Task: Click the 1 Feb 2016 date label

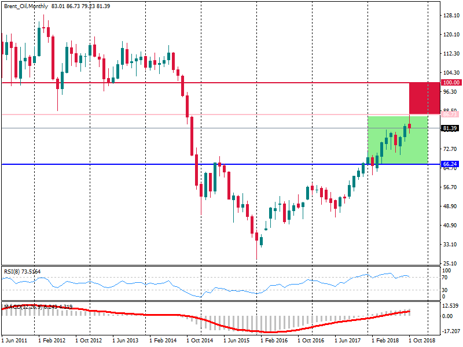Action: [273, 341]
